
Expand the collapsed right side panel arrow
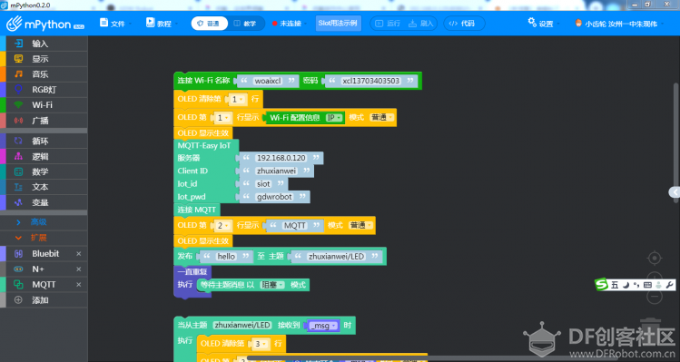[675, 192]
